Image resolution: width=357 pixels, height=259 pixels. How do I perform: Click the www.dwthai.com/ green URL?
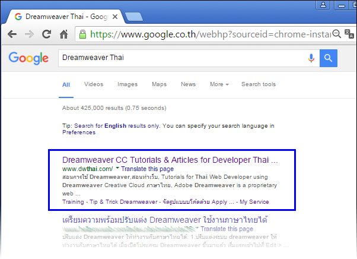[x=87, y=169]
